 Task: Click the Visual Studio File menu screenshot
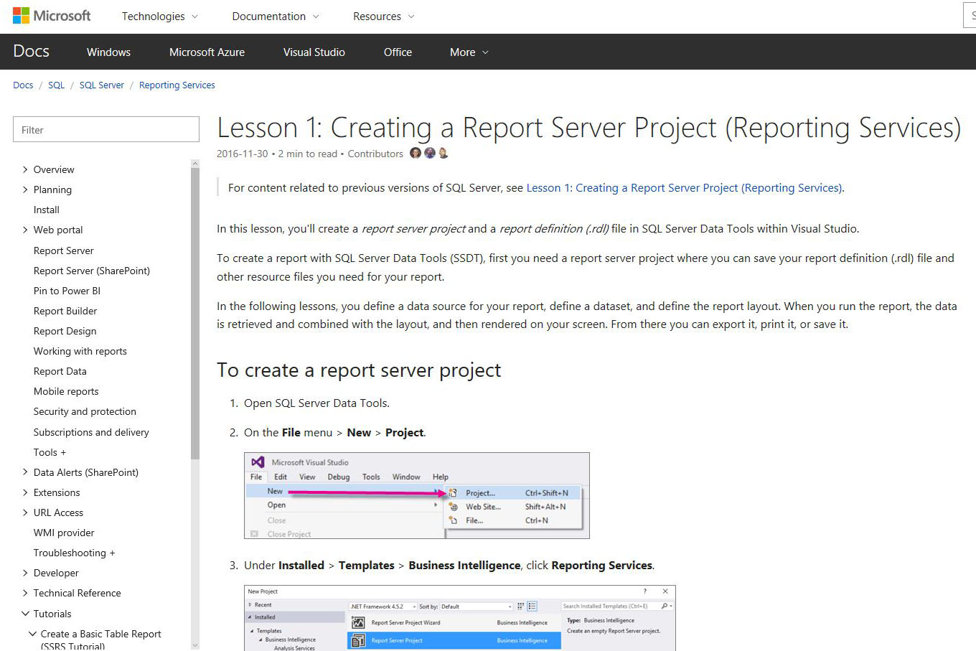coord(416,495)
